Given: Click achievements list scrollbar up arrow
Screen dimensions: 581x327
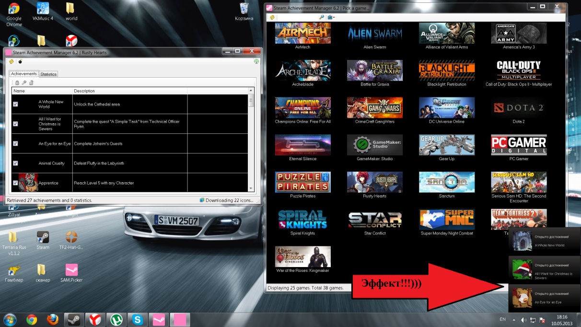Looking at the screenshot, I should coord(251,91).
